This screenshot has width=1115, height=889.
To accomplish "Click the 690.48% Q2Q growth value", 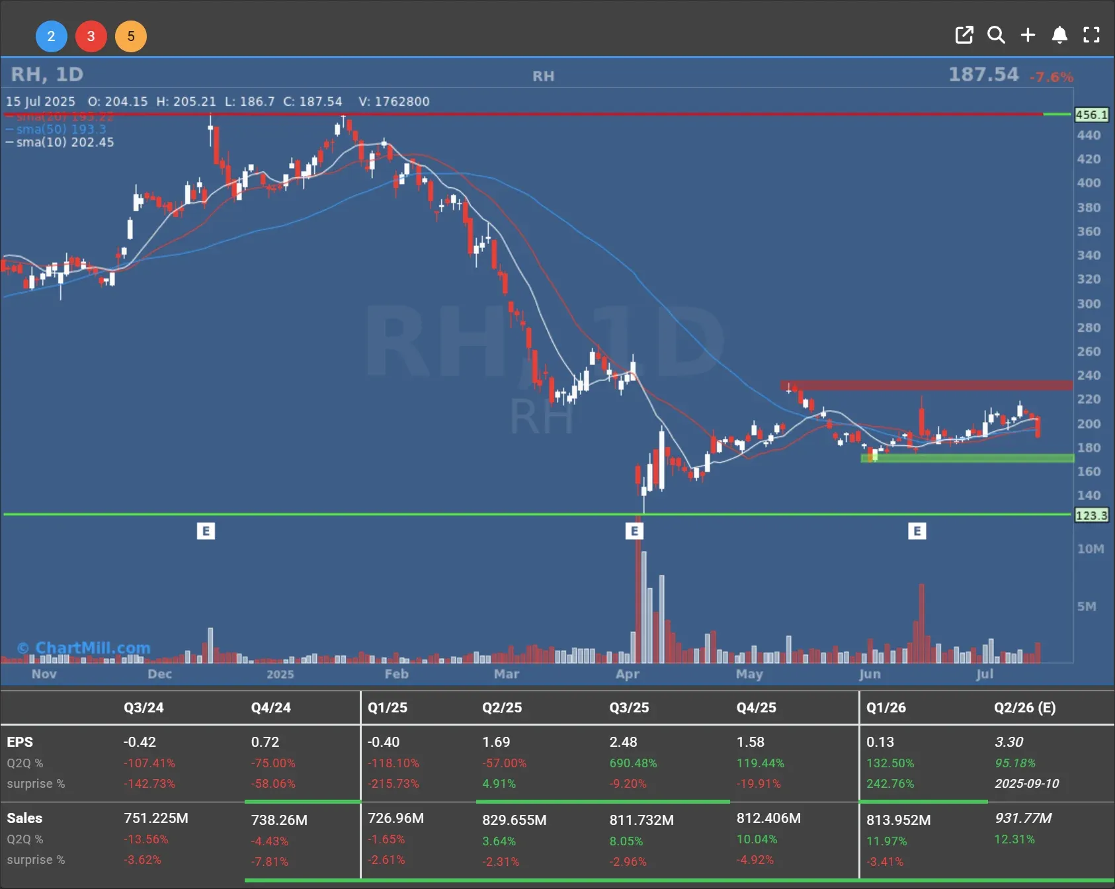I will [633, 763].
